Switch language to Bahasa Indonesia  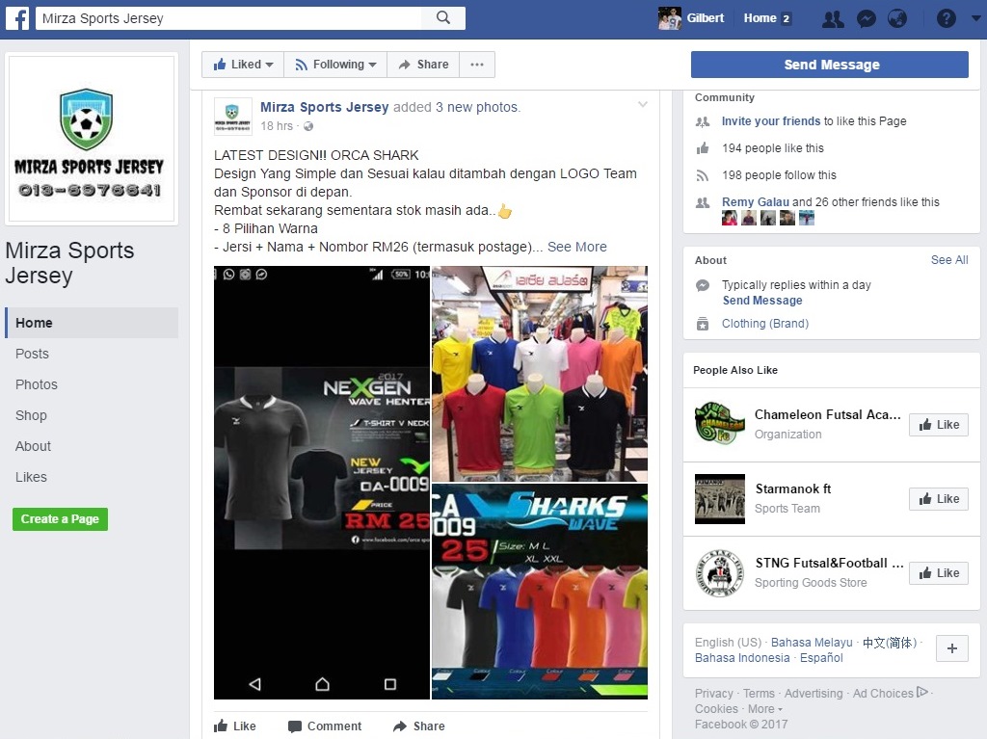click(742, 658)
